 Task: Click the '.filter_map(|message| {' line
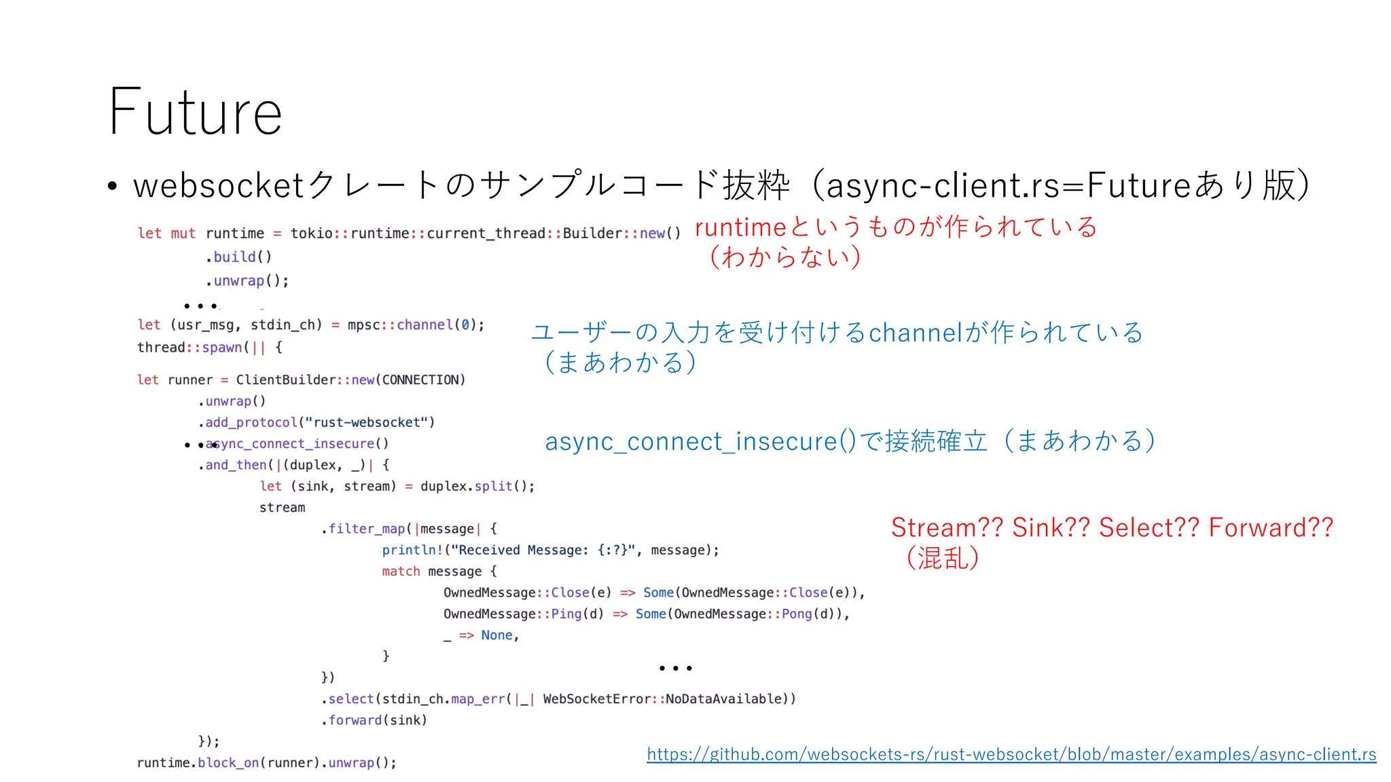[409, 529]
